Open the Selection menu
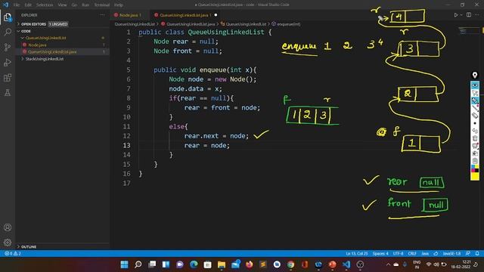 pyautogui.click(x=45, y=5)
